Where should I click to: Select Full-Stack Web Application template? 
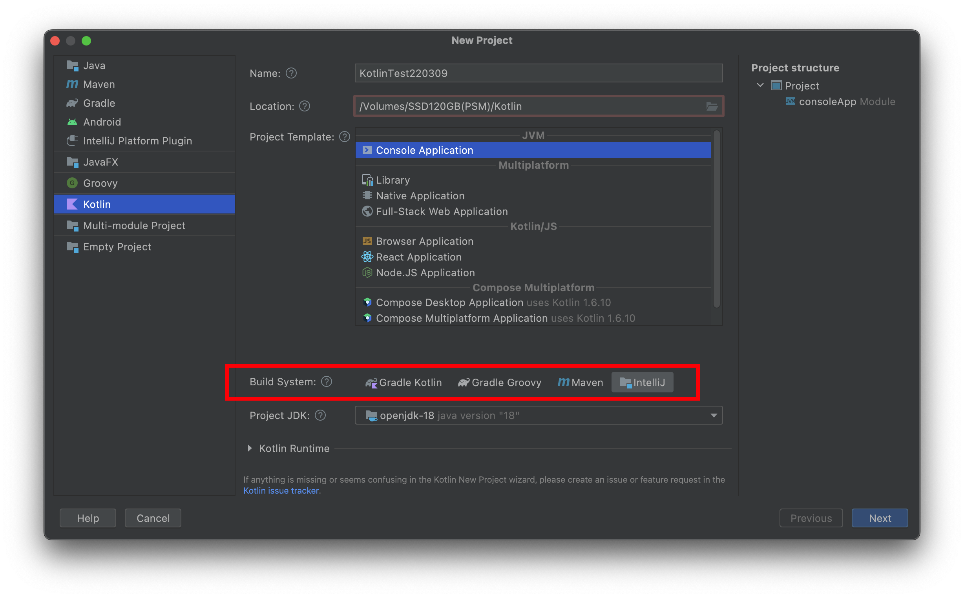(x=533, y=211)
